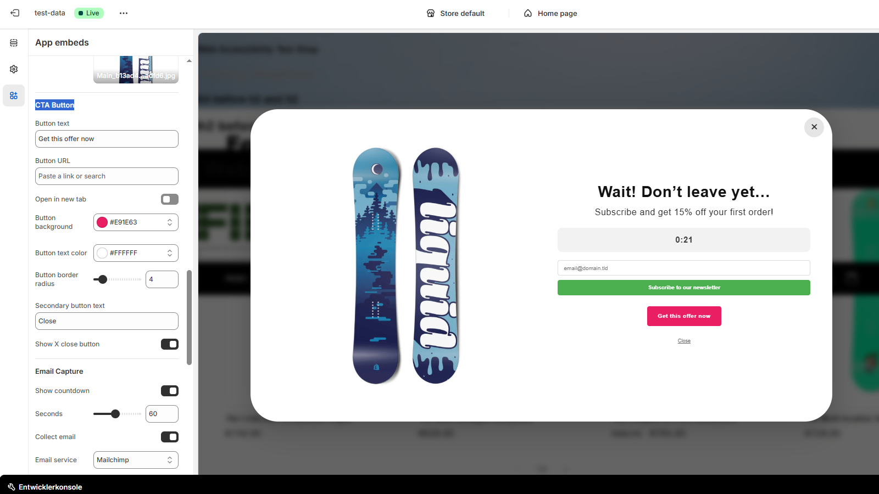The image size is (879, 494).
Task: Turn off the Show countdown toggle
Action: [170, 391]
